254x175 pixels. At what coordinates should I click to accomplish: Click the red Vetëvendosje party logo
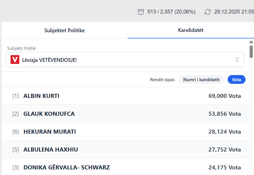point(15,60)
